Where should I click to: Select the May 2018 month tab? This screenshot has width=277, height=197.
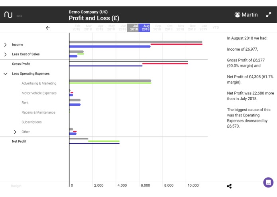[x=111, y=28]
